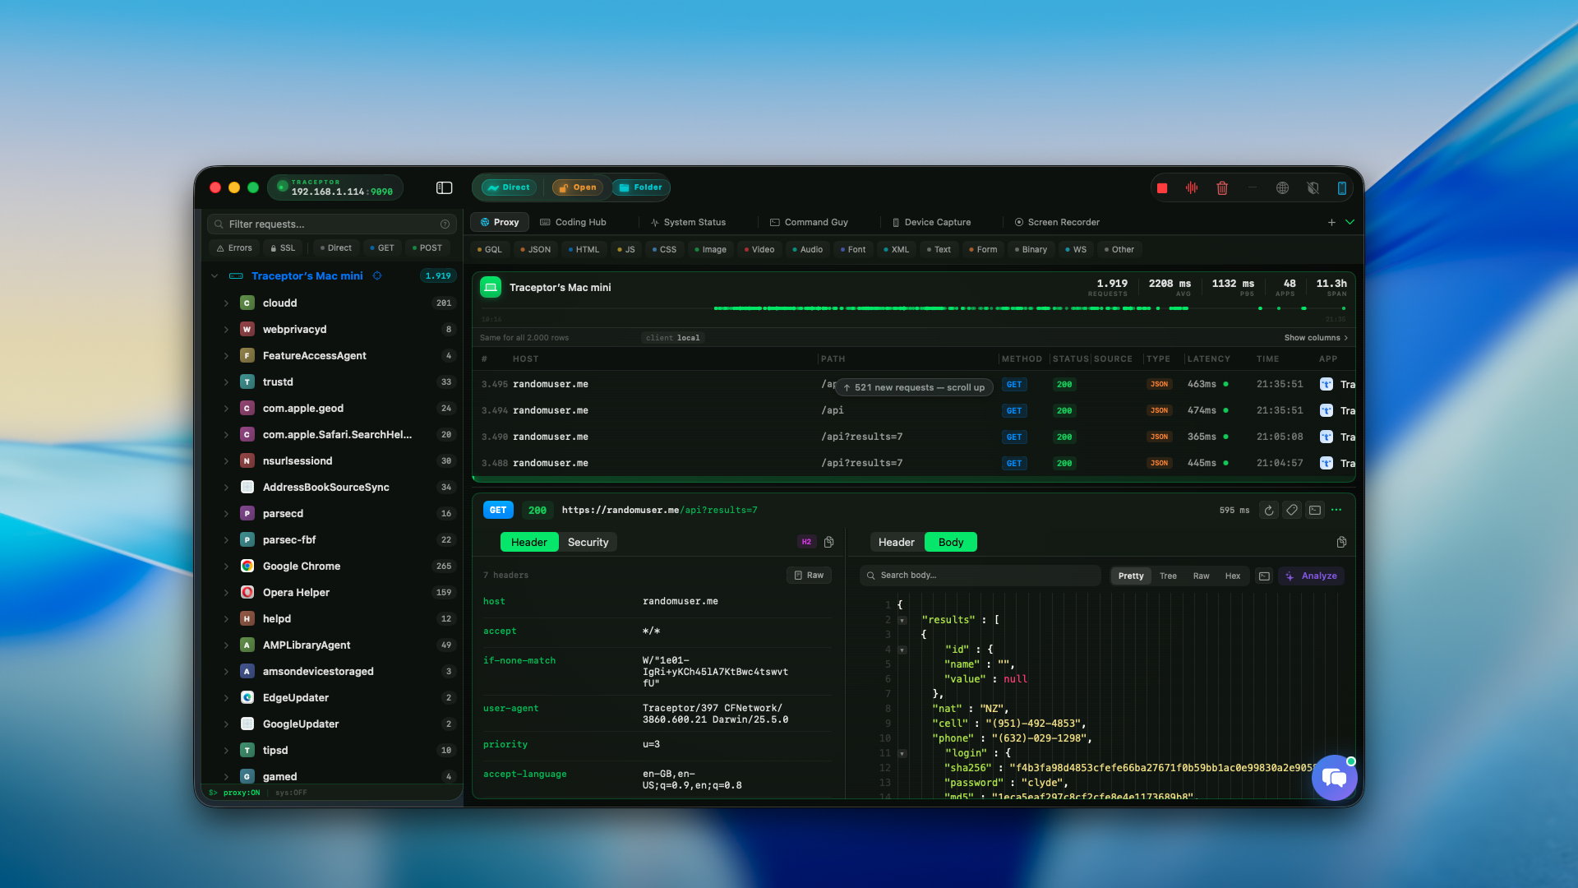Click the Raw headers button
This screenshot has width=1578, height=888.
pos(809,576)
